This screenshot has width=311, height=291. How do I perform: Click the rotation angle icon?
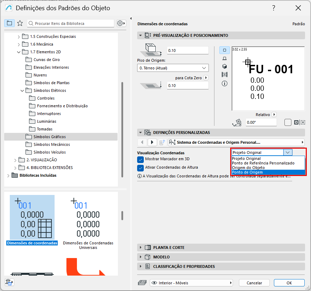(237, 122)
